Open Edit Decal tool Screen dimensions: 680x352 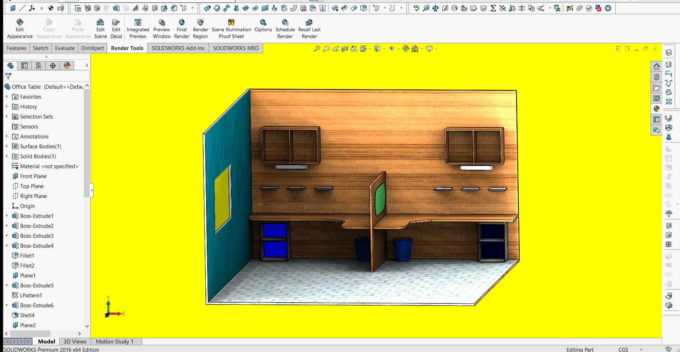[116, 29]
